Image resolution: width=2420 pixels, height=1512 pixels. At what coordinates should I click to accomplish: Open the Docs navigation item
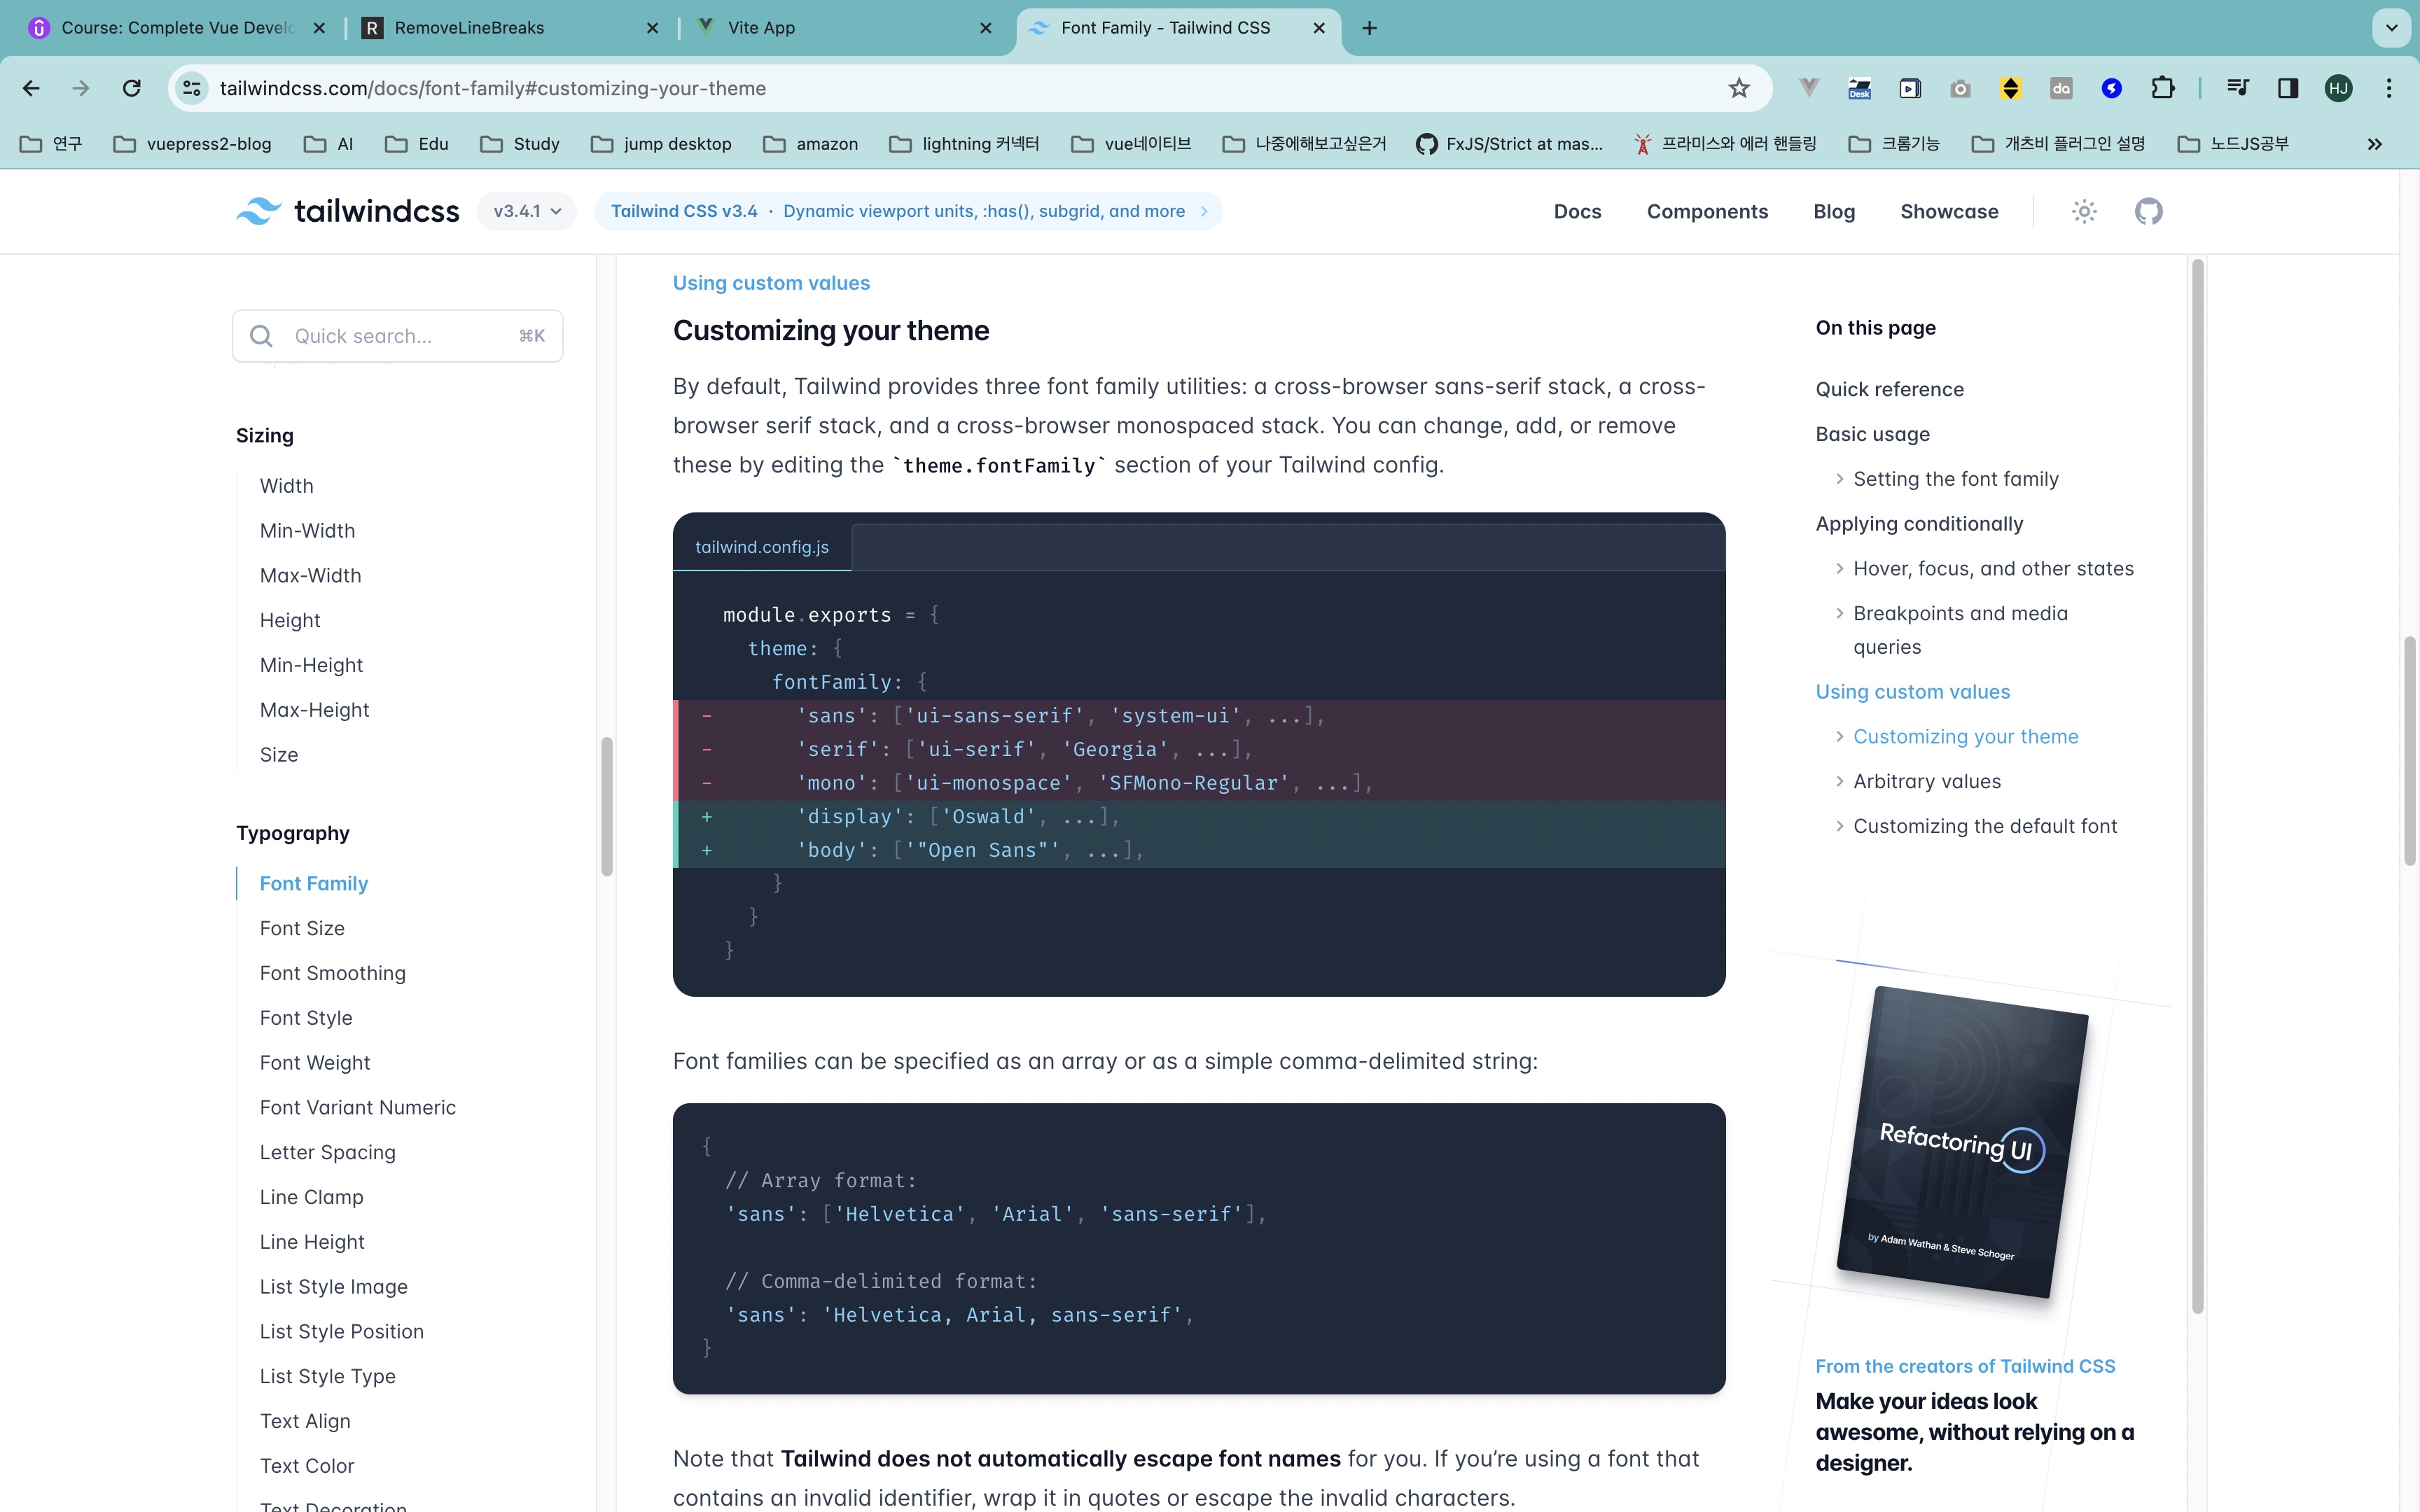click(x=1577, y=211)
